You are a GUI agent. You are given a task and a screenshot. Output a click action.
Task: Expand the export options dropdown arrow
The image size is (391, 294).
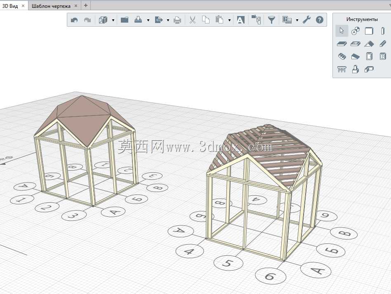pyautogui.click(x=168, y=20)
